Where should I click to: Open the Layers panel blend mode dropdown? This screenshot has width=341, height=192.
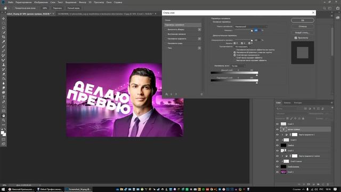(x=291, y=114)
